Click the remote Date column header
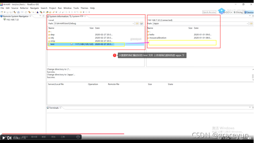The image size is (254, 143). (x=196, y=28)
